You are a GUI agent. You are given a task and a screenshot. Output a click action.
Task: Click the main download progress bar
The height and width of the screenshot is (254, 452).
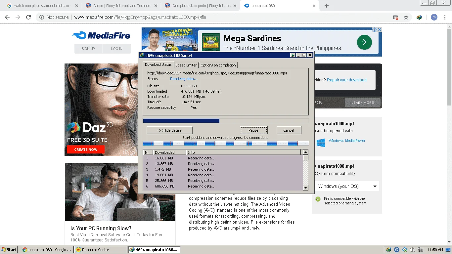[x=226, y=121]
